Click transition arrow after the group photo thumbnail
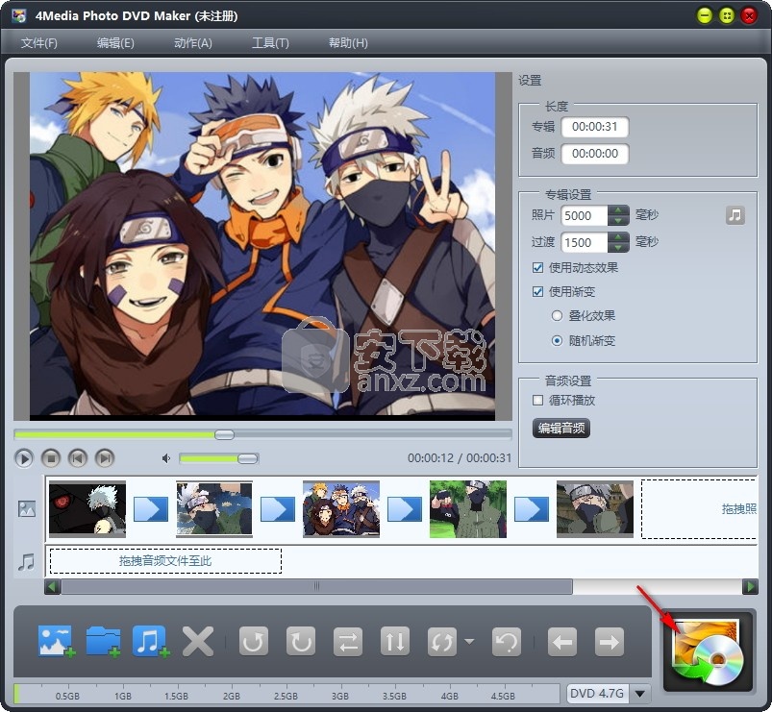Image resolution: width=772 pixels, height=712 pixels. click(x=405, y=509)
